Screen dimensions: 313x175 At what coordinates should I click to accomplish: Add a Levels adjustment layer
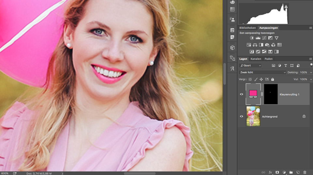pos(258,38)
